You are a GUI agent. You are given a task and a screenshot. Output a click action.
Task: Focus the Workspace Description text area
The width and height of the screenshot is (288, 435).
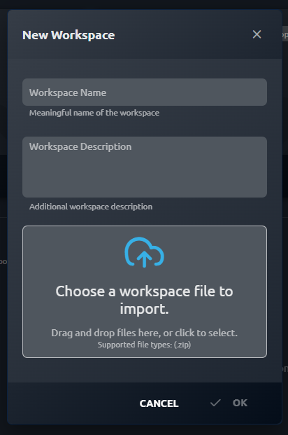145,167
